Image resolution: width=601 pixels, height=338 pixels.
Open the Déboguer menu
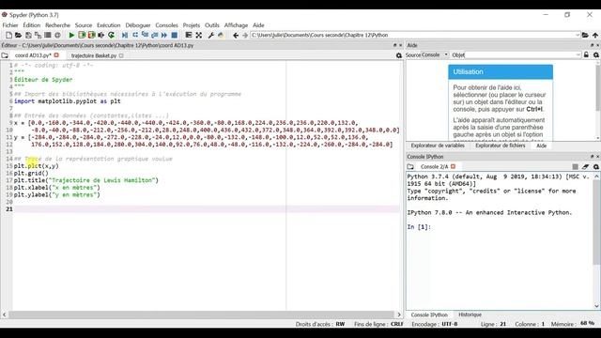point(138,25)
